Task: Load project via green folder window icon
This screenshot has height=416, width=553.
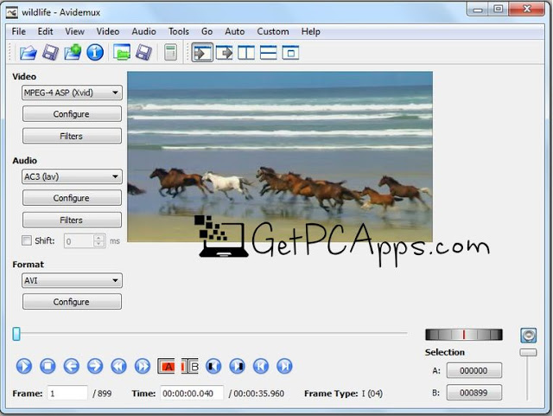Action: [x=122, y=53]
